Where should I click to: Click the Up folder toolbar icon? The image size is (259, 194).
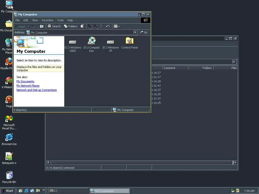coord(42,26)
